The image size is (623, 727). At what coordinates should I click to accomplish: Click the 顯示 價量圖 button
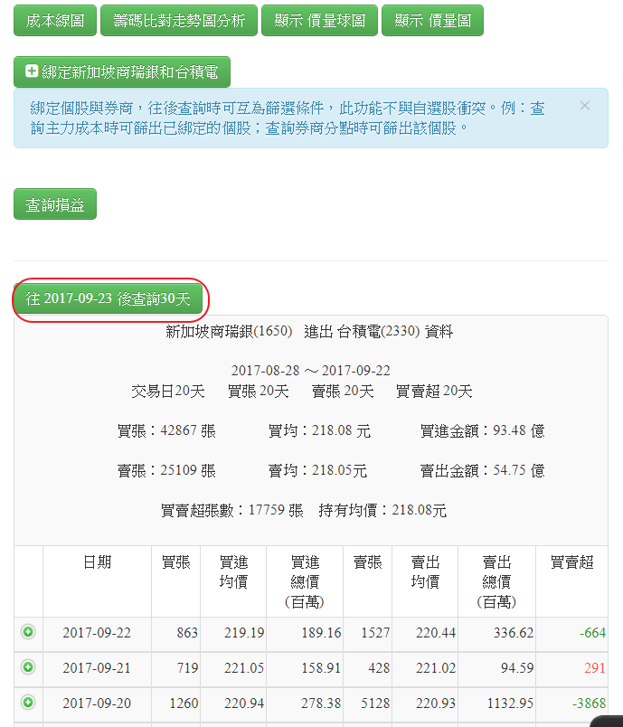tap(432, 21)
